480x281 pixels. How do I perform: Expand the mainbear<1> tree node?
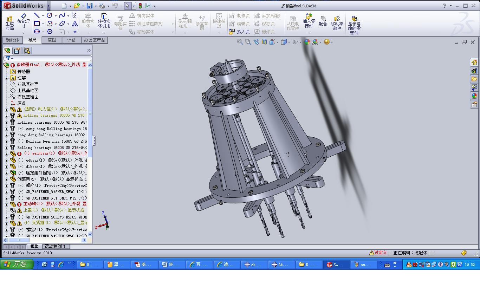click(6, 154)
